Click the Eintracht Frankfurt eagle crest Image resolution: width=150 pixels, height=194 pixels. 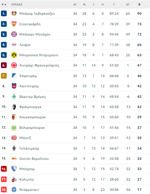pyautogui.click(x=14, y=65)
